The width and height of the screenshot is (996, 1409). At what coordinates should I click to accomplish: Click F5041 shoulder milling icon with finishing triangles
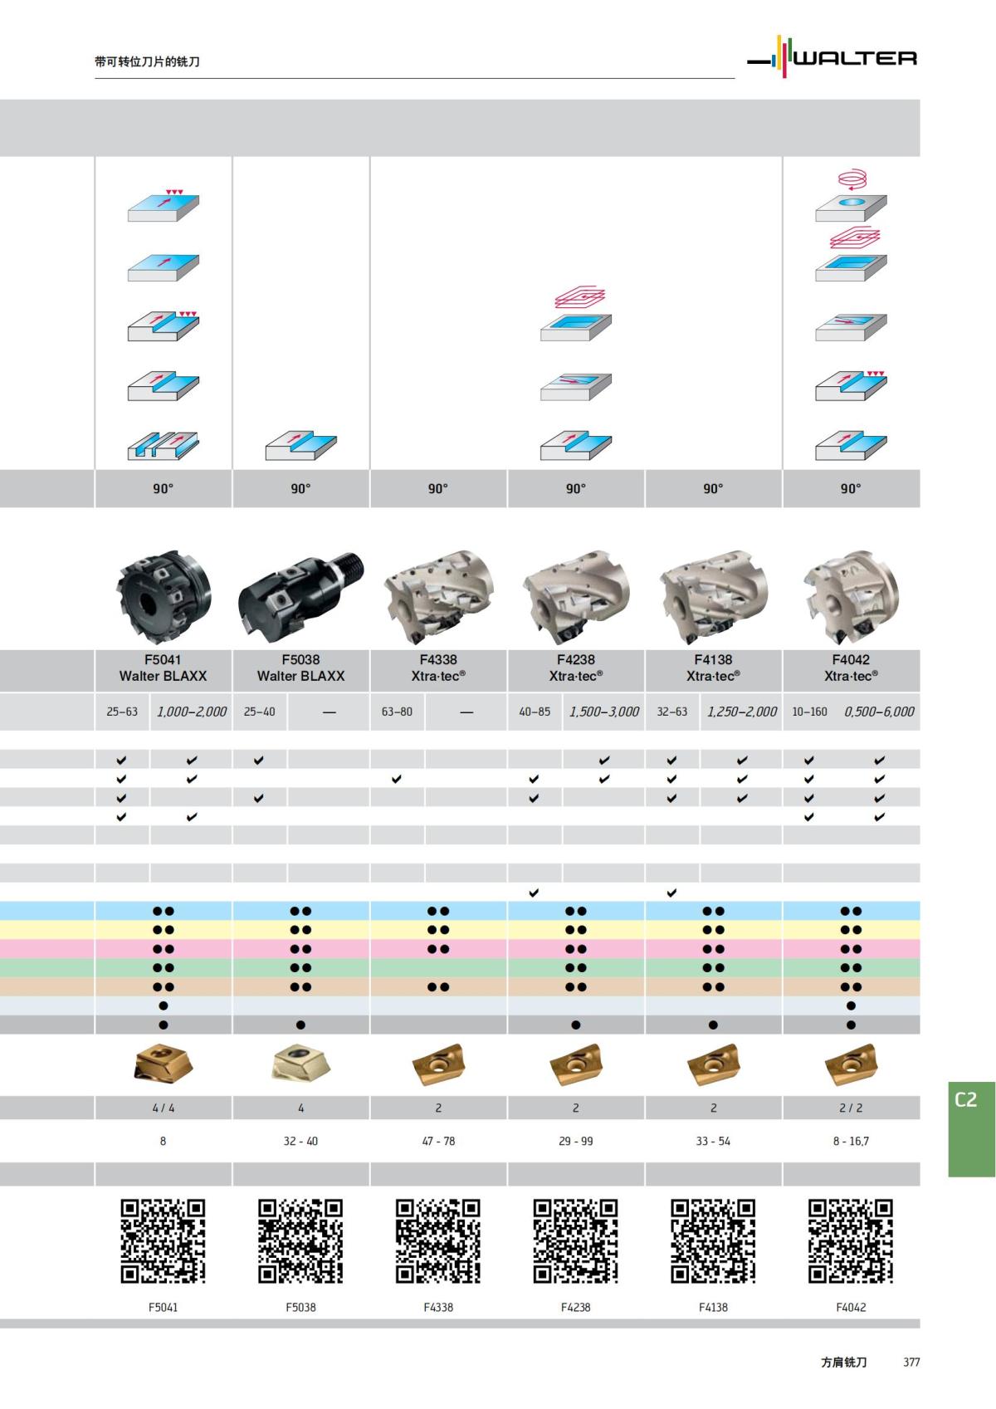click(164, 325)
